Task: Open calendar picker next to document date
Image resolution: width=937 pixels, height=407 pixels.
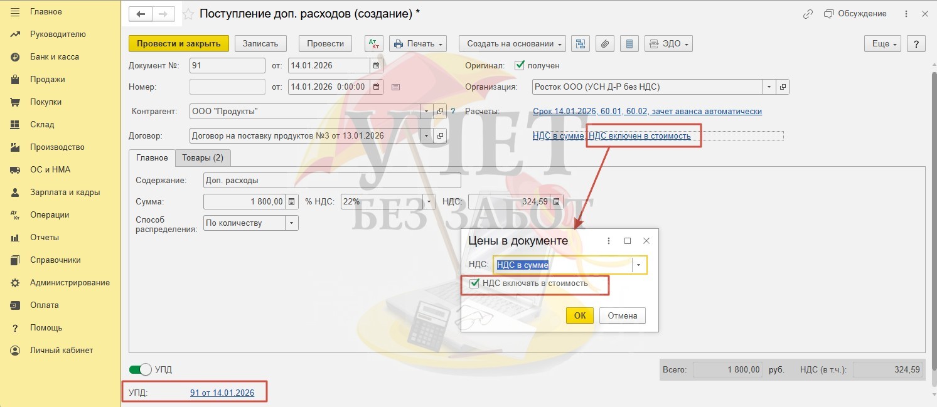Action: coord(376,65)
